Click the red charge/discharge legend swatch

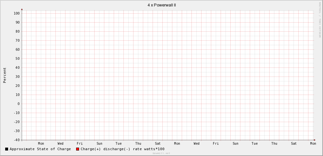(78, 149)
